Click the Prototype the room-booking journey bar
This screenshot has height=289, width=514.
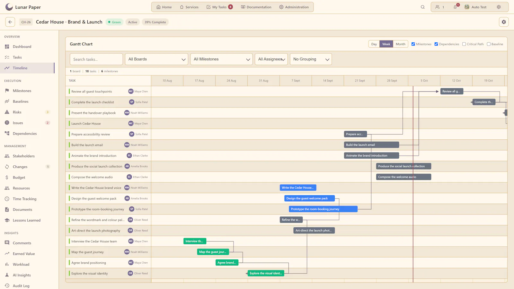323,209
